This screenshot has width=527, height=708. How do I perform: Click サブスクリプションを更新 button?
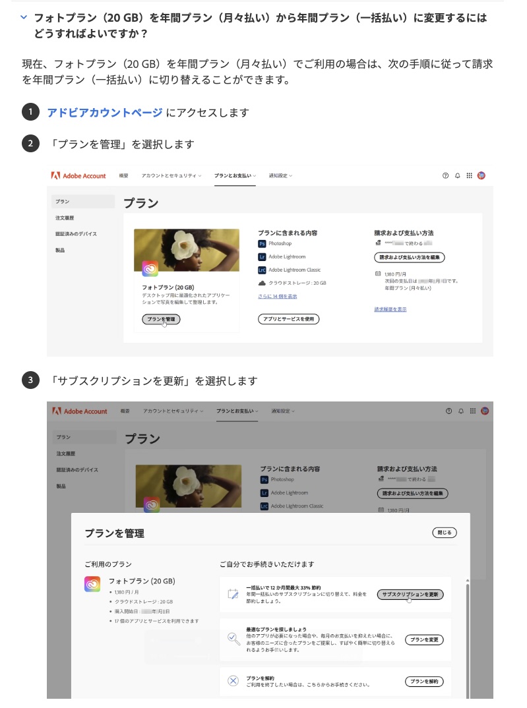pos(410,595)
